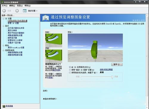Select 由 3D 应用程序决定 radio option
149x109 pixels.
click(70, 67)
